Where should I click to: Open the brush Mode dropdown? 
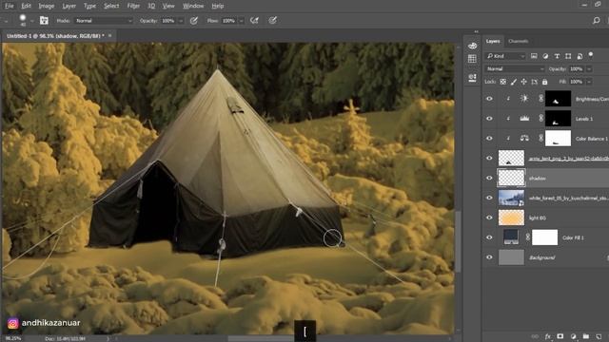[104, 21]
